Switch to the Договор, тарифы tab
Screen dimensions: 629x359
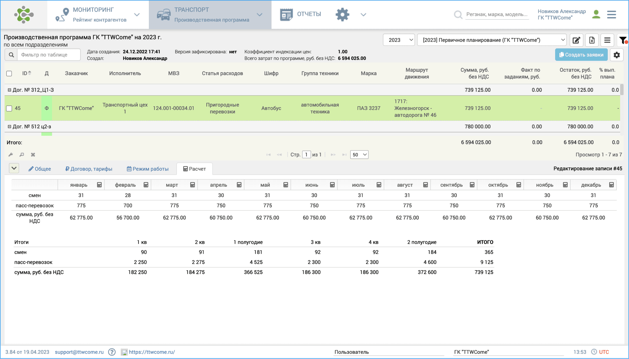89,169
